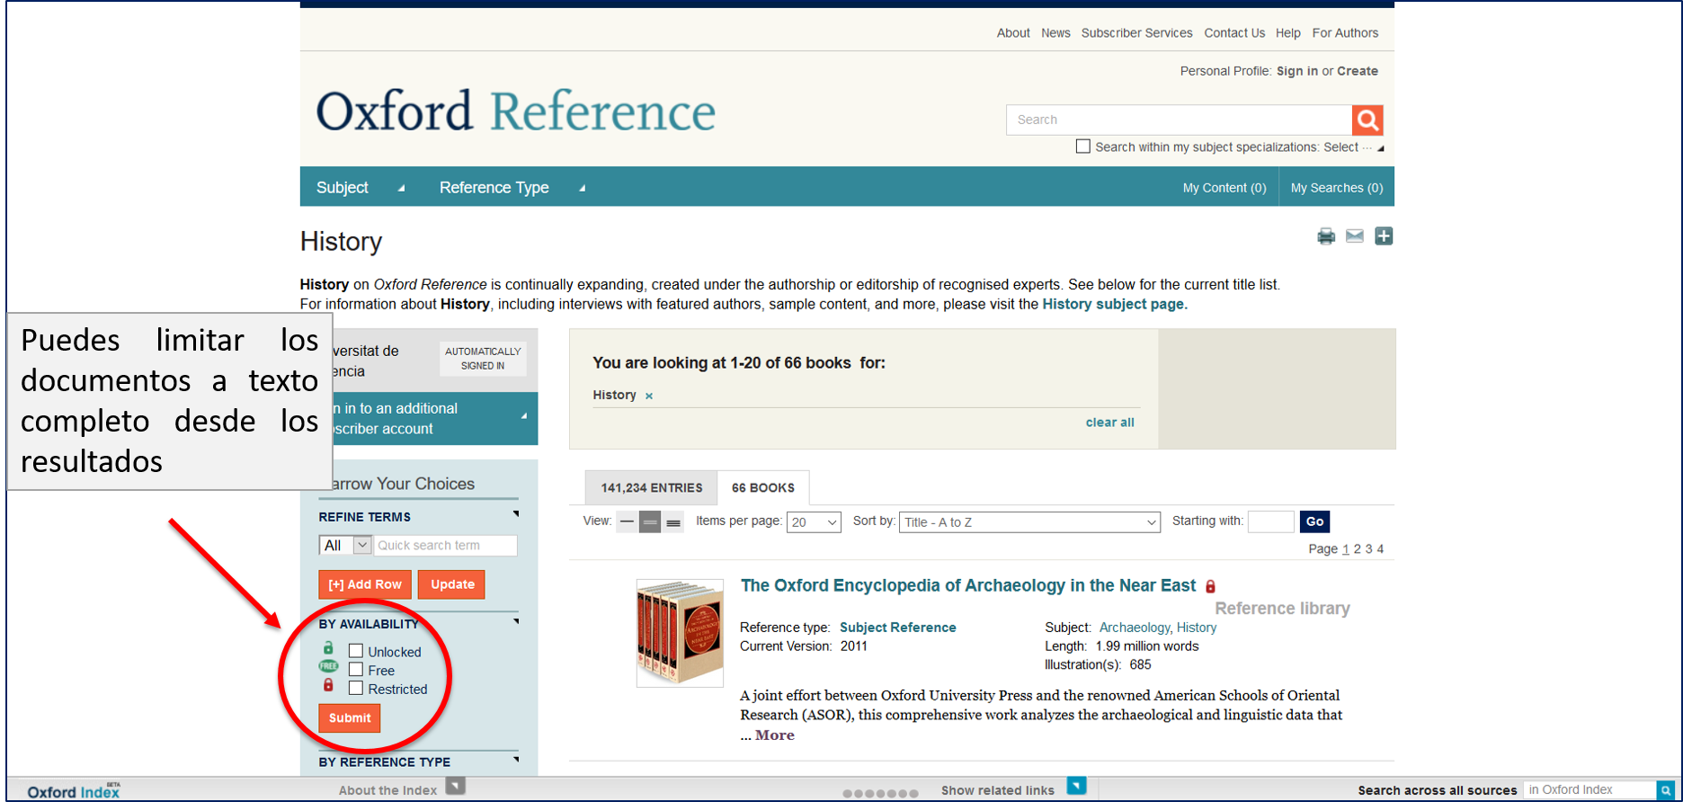Image resolution: width=1683 pixels, height=802 pixels.
Task: Expand the description with More link
Action: click(x=775, y=735)
